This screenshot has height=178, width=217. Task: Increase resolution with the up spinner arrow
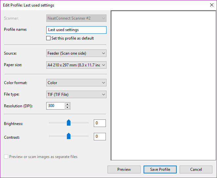click(68, 104)
